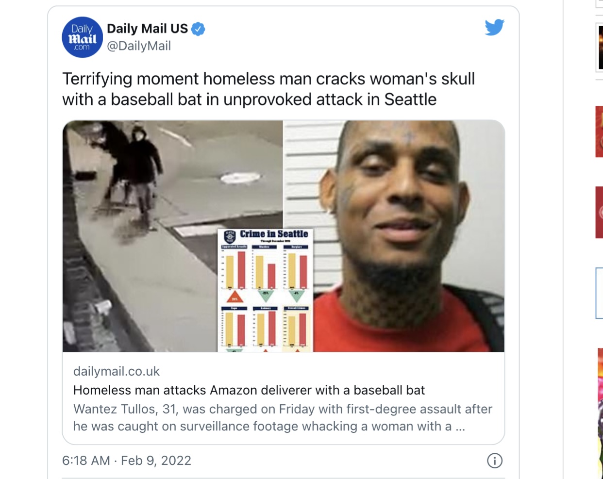Open the Twitter bird logo
The height and width of the screenshot is (479, 603).
tap(494, 27)
